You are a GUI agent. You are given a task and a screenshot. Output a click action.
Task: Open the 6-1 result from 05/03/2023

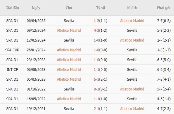(x=97, y=79)
